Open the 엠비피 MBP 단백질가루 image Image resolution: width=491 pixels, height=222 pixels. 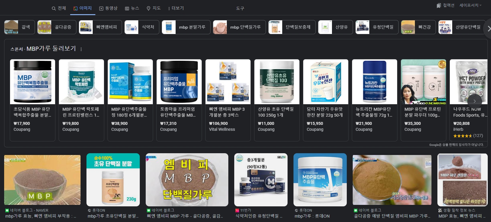[187, 179]
